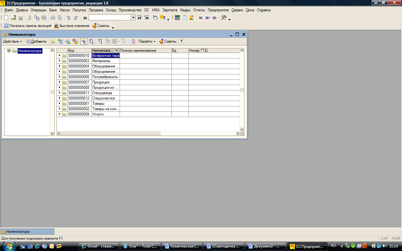
Task: Expand the Полуфабрикаты group row
Action: (x=59, y=77)
